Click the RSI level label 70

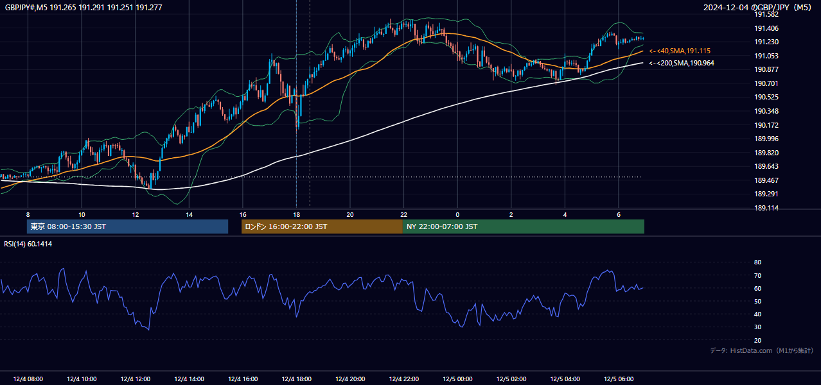(757, 275)
